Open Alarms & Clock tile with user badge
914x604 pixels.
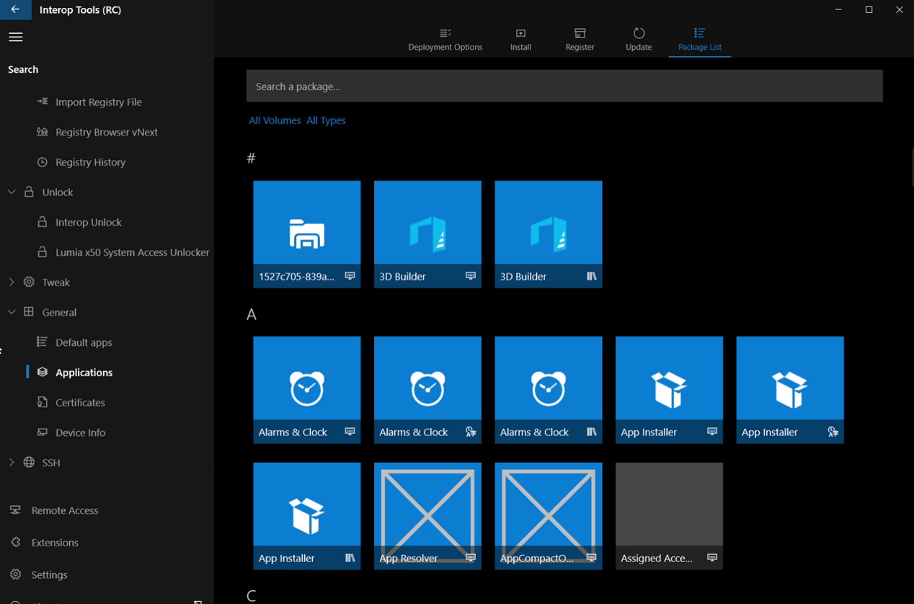click(427, 390)
